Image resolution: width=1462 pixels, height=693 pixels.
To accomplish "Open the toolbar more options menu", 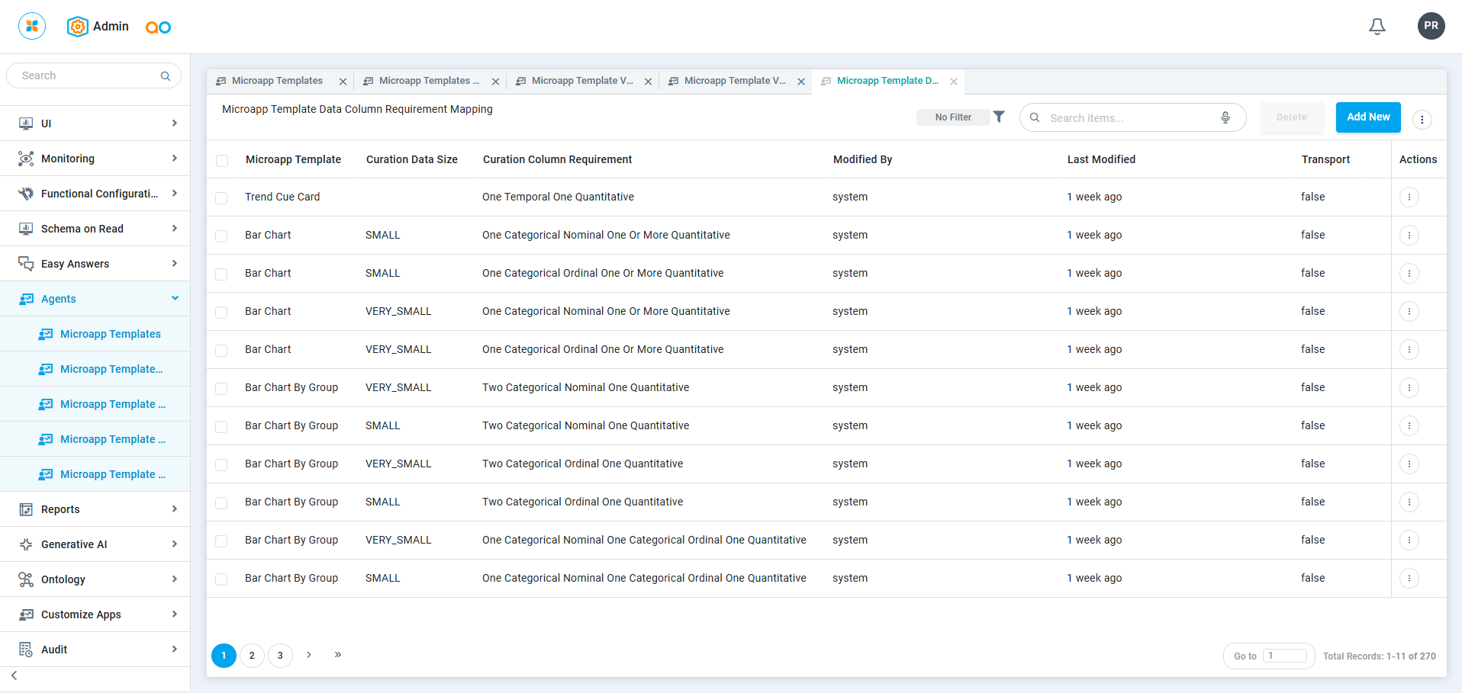I will coord(1422,119).
